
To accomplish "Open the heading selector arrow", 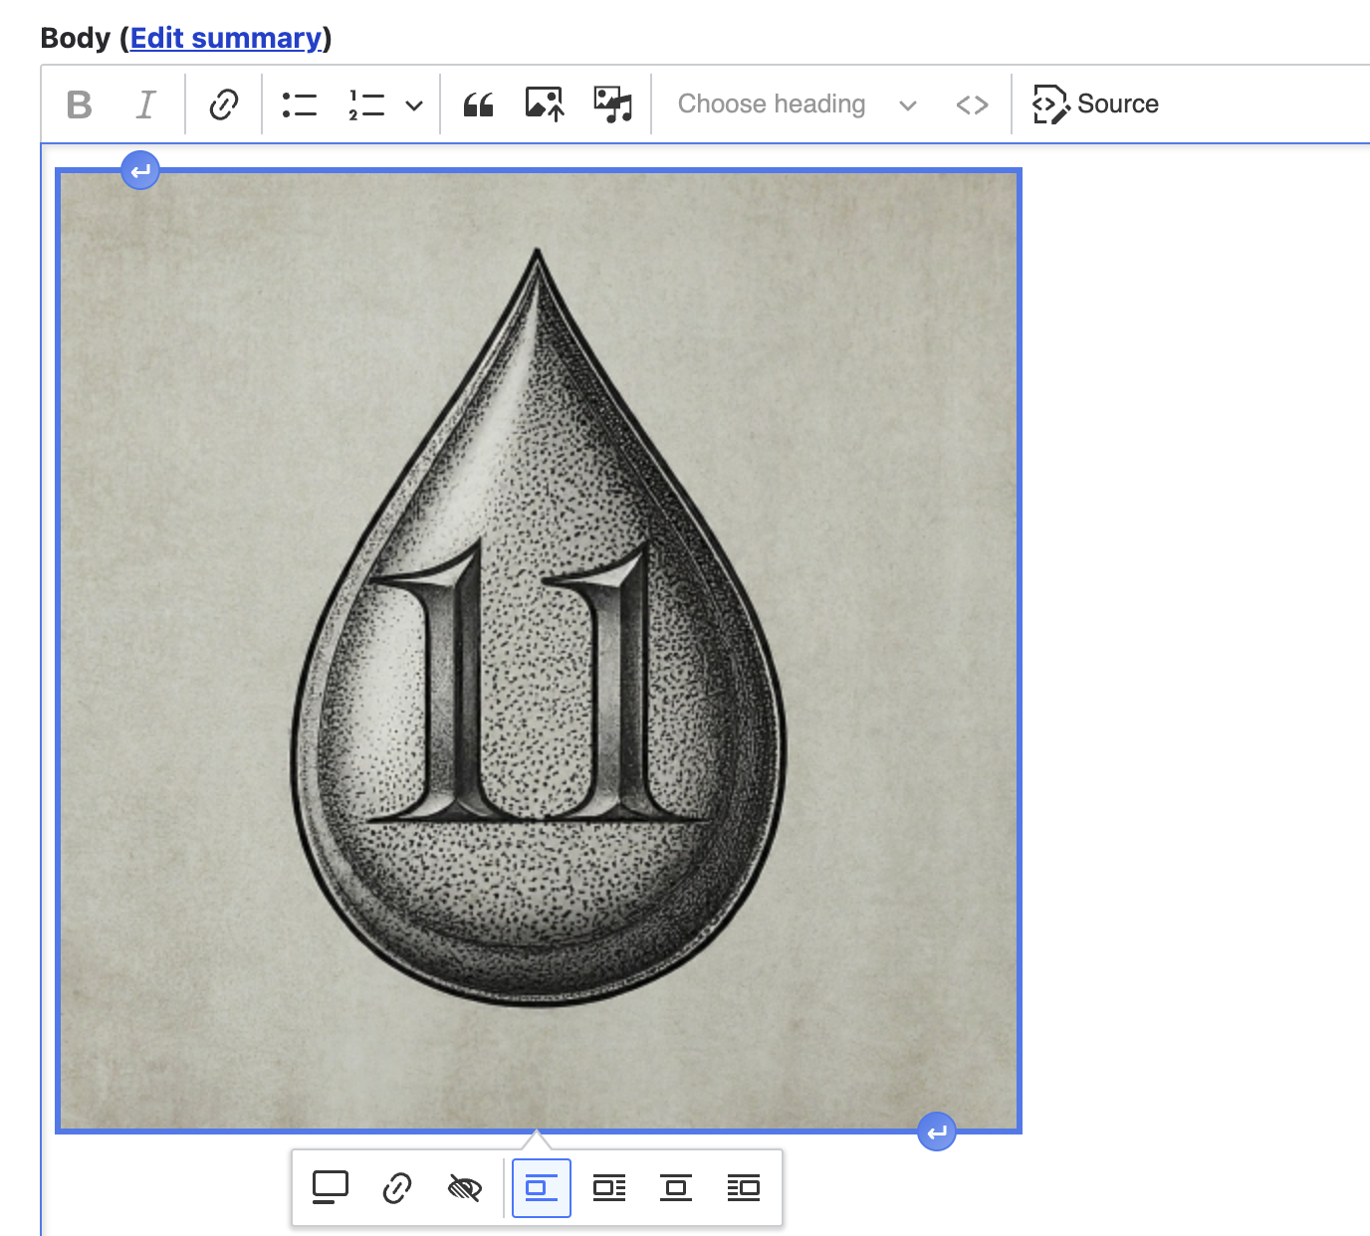I will [907, 104].
